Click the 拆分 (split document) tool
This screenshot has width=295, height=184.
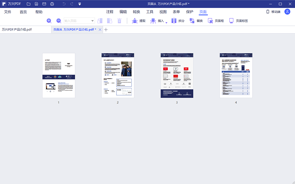pyautogui.click(x=178, y=21)
